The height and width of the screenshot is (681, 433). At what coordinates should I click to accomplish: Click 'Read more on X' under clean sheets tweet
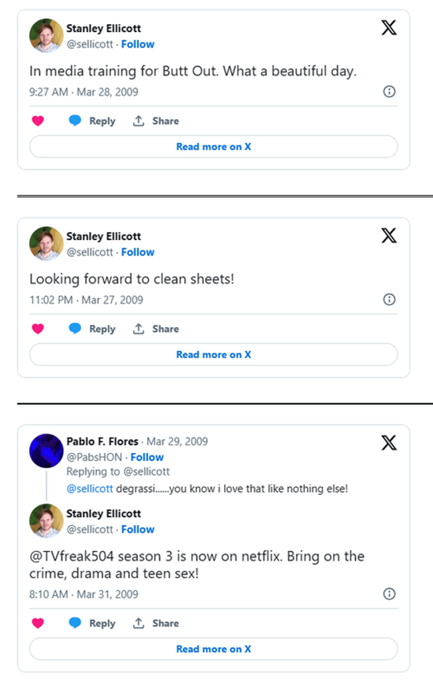point(213,355)
